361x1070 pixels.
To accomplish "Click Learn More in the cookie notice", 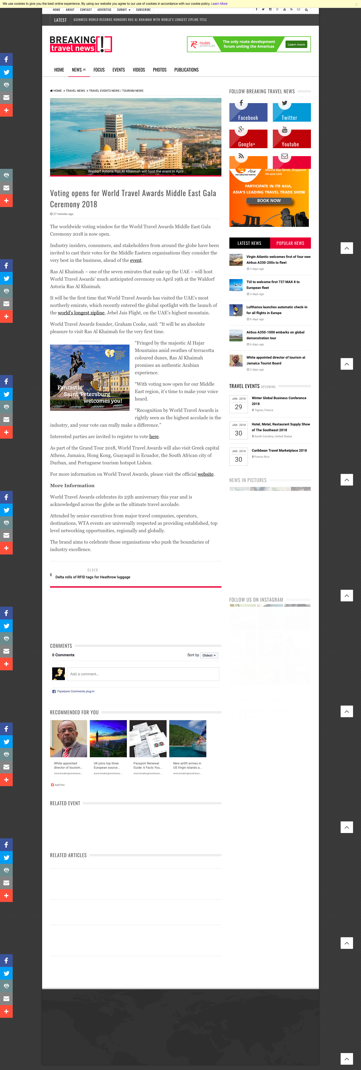I will 219,4.
